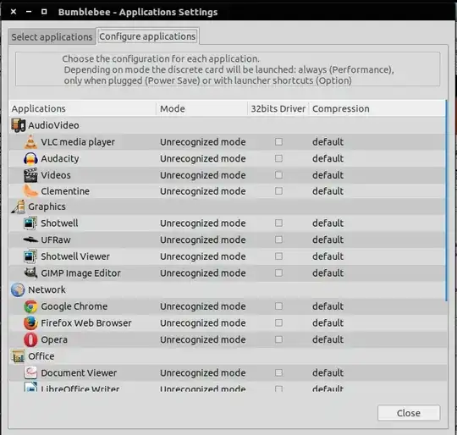Select the Shotwell Viewer label
The width and height of the screenshot is (457, 435).
click(75, 256)
